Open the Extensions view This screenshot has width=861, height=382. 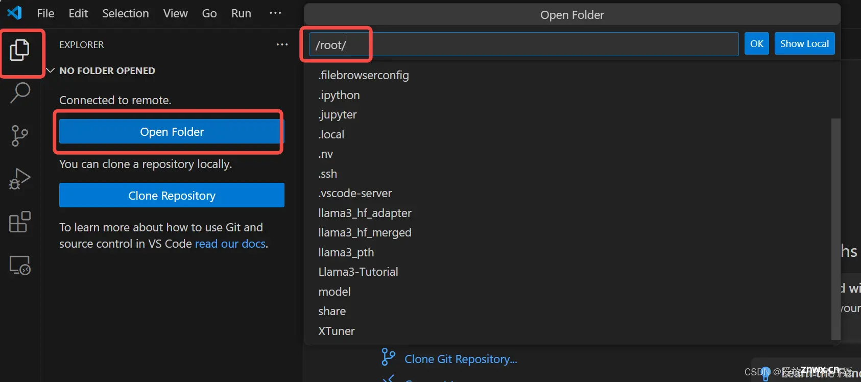pos(20,222)
